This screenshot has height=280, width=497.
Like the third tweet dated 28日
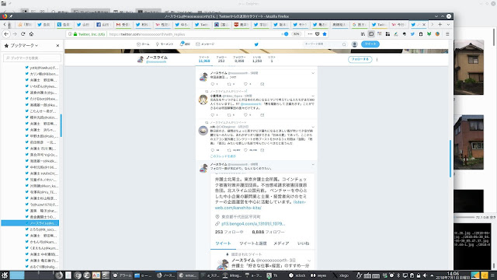pyautogui.click(x=245, y=150)
